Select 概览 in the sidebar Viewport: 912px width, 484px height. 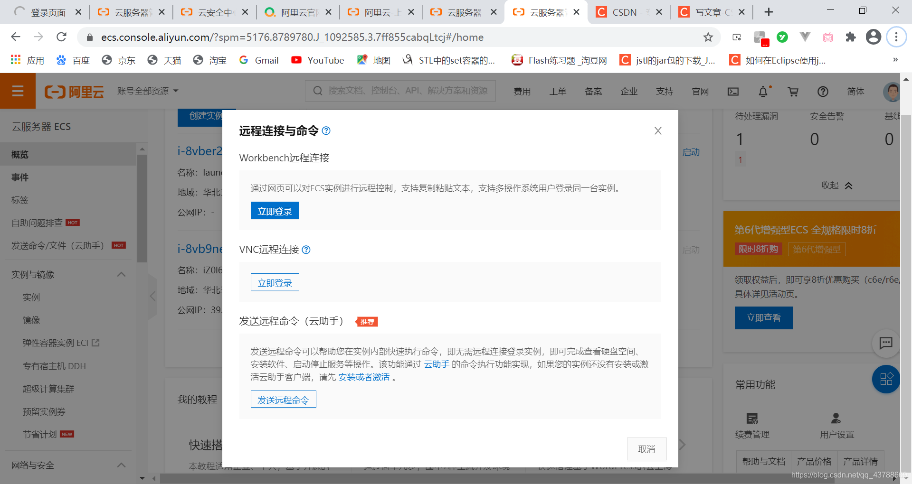[68, 154]
